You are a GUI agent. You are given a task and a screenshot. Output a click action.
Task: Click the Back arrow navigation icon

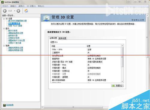tap(5, 11)
